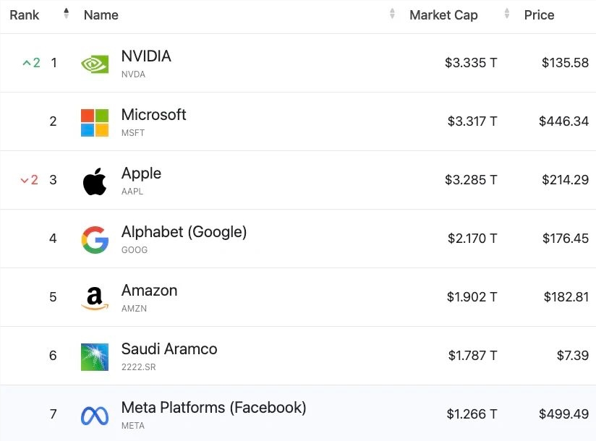The image size is (596, 441).
Task: Click the Apple logo icon
Action: pyautogui.click(x=95, y=181)
